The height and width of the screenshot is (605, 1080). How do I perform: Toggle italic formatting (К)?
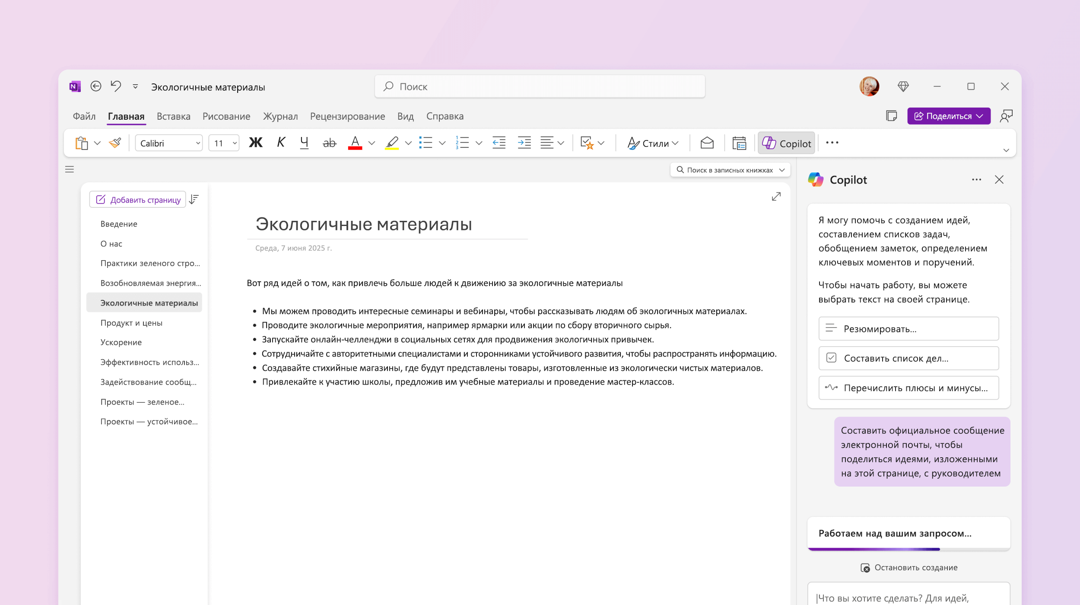coord(281,142)
